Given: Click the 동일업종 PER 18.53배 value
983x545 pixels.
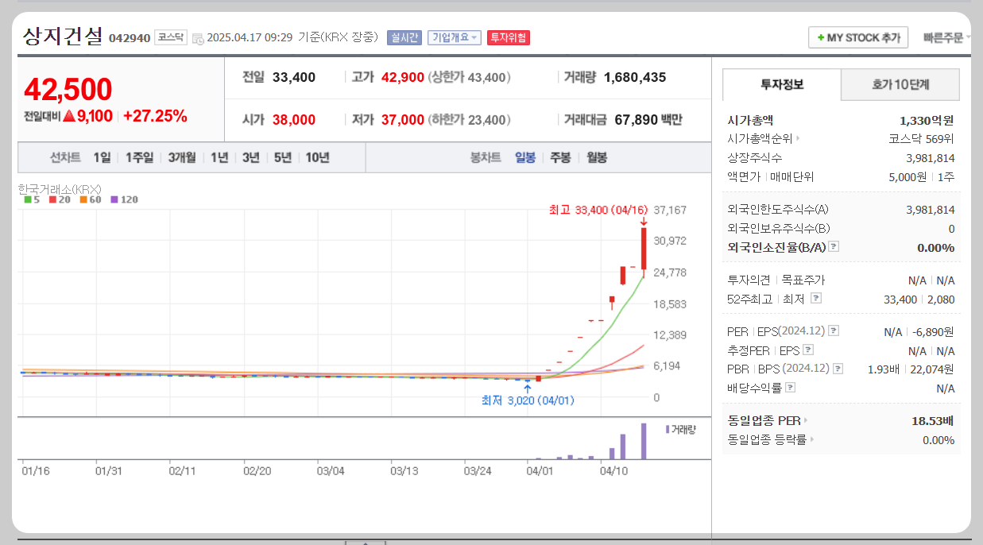Looking at the screenshot, I should click(x=933, y=420).
